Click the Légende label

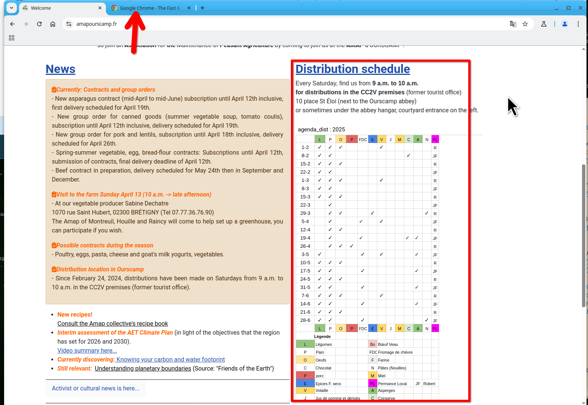coord(323,337)
